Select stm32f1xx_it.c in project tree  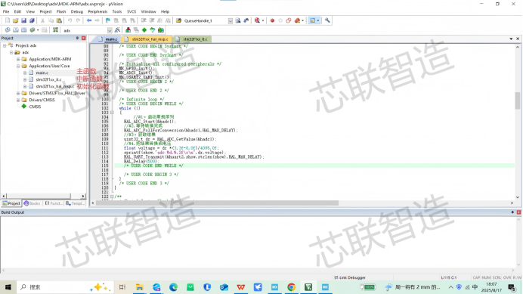coord(48,79)
